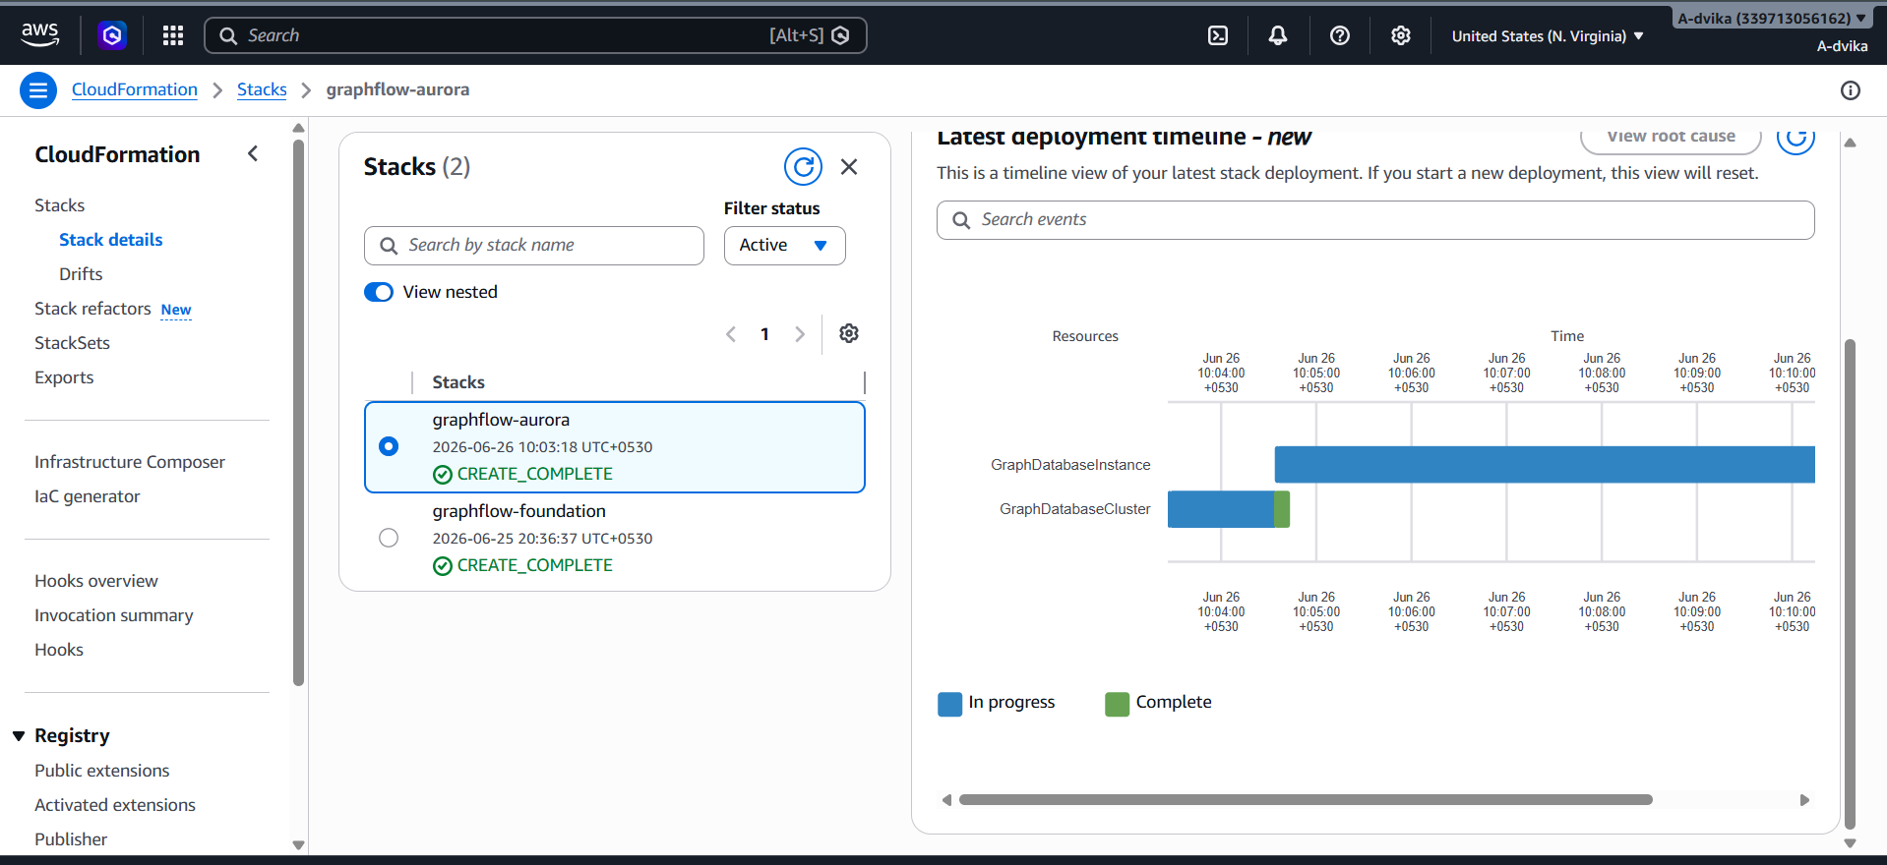1887x865 pixels.
Task: Go to Stacks breadcrumb link
Action: pyautogui.click(x=262, y=89)
